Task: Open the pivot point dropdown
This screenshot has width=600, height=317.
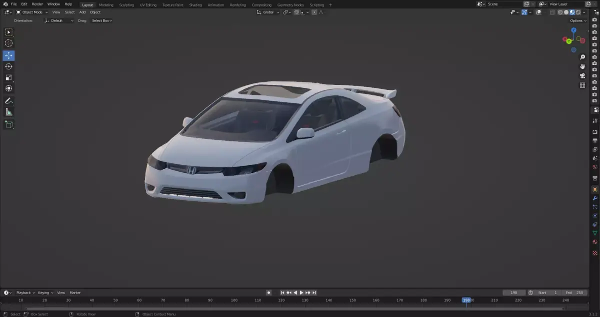Action: click(x=287, y=12)
